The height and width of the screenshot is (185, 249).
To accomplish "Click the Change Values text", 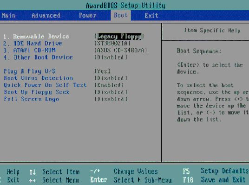I will tap(136, 172).
